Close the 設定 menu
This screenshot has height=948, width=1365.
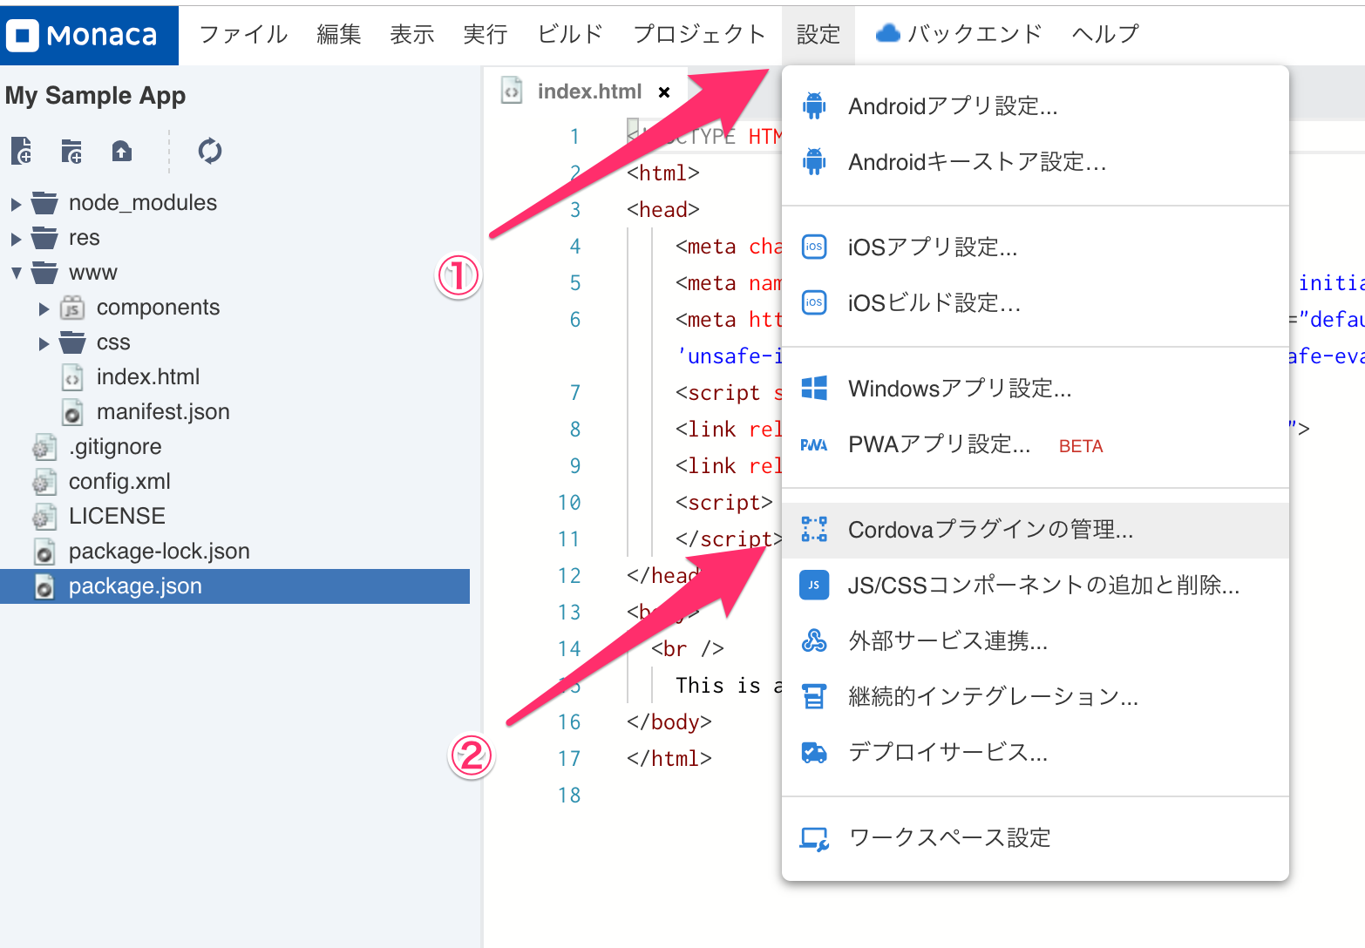coord(818,34)
